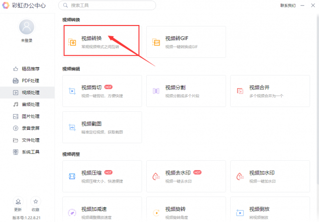This screenshot has width=319, height=222.
Task: Click the 视频合并 merge icon
Action: [x=240, y=91]
